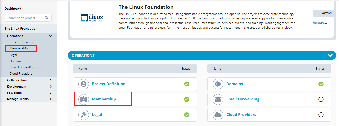Image resolution: width=339 pixels, height=126 pixels.
Task: Select Cloud Providers in the sidebar
Action: 21,74
